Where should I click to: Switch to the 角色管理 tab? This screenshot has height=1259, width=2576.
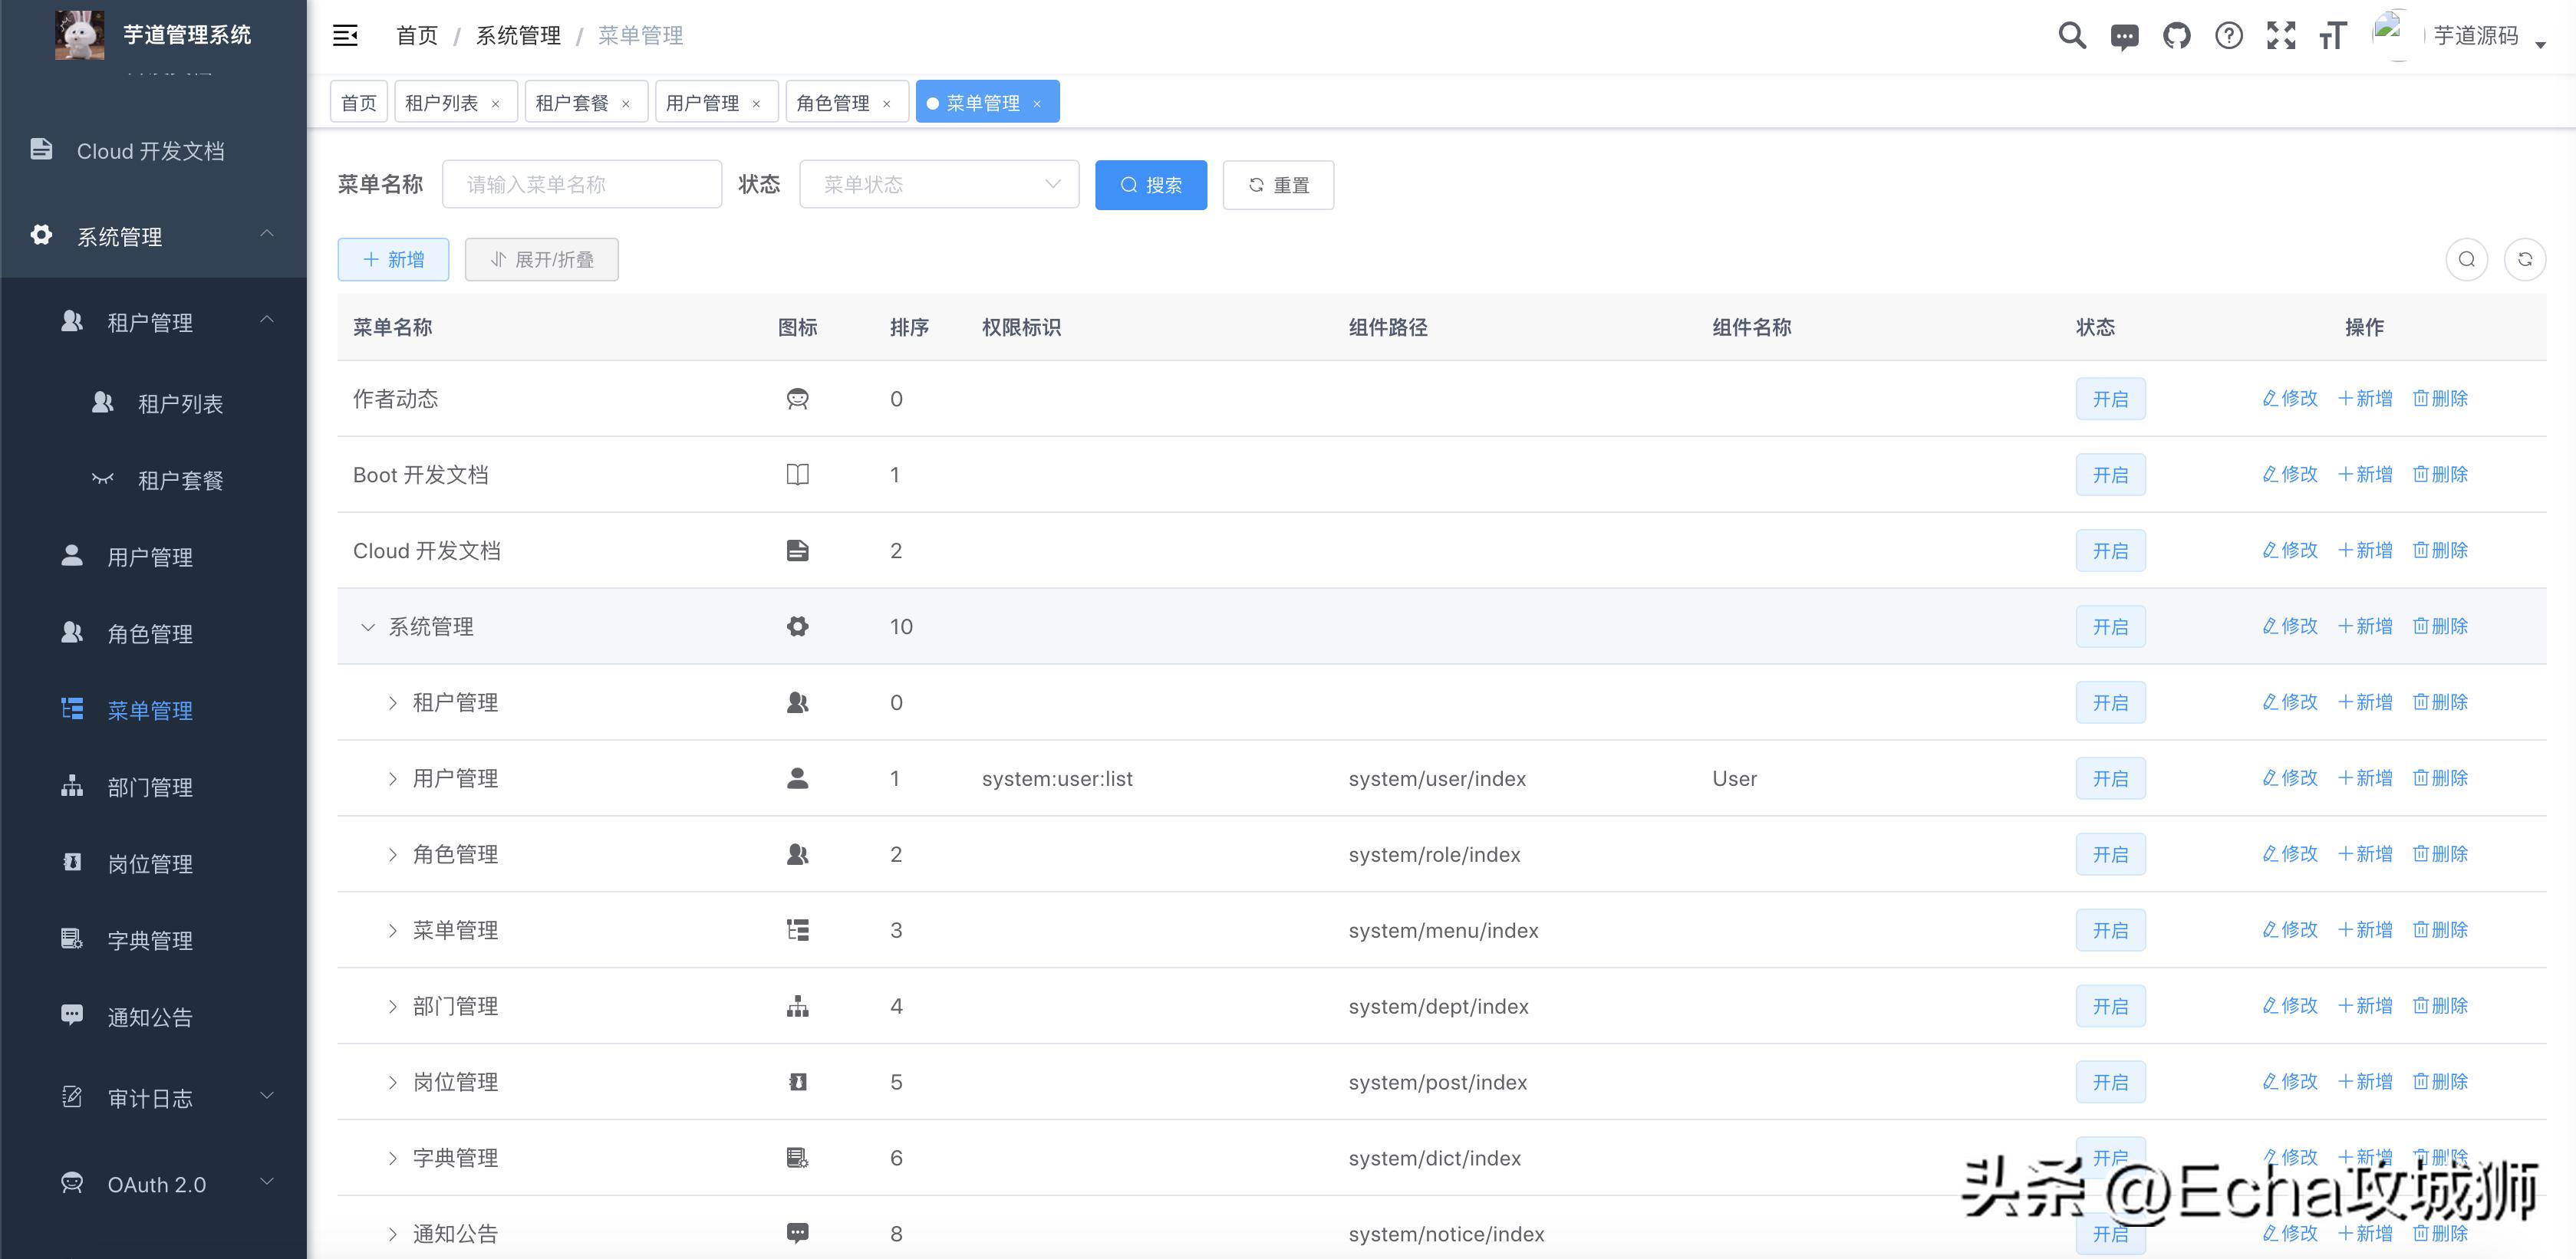tap(833, 101)
